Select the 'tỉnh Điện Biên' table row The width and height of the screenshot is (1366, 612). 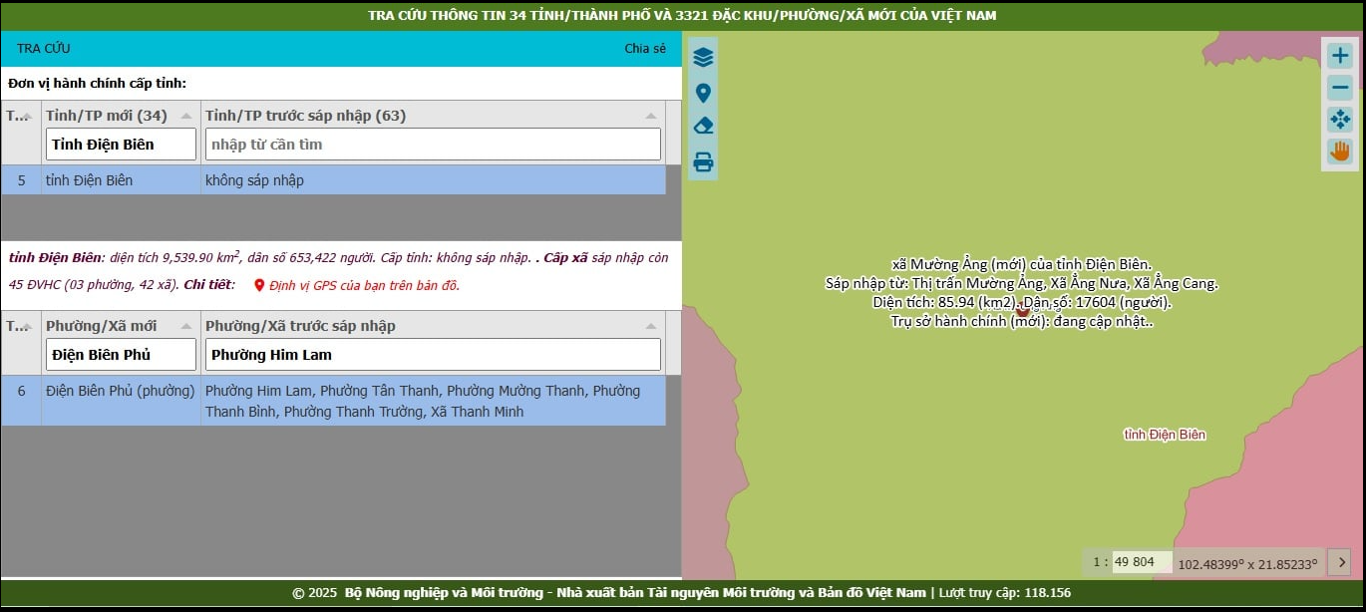333,180
